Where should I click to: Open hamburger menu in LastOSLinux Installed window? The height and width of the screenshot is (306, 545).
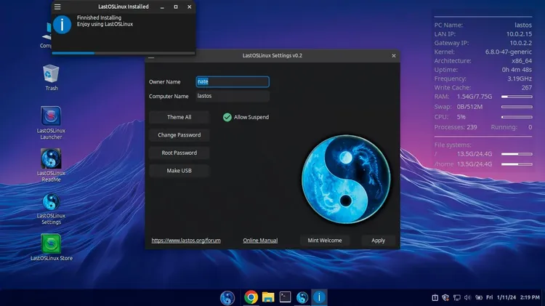57,7
